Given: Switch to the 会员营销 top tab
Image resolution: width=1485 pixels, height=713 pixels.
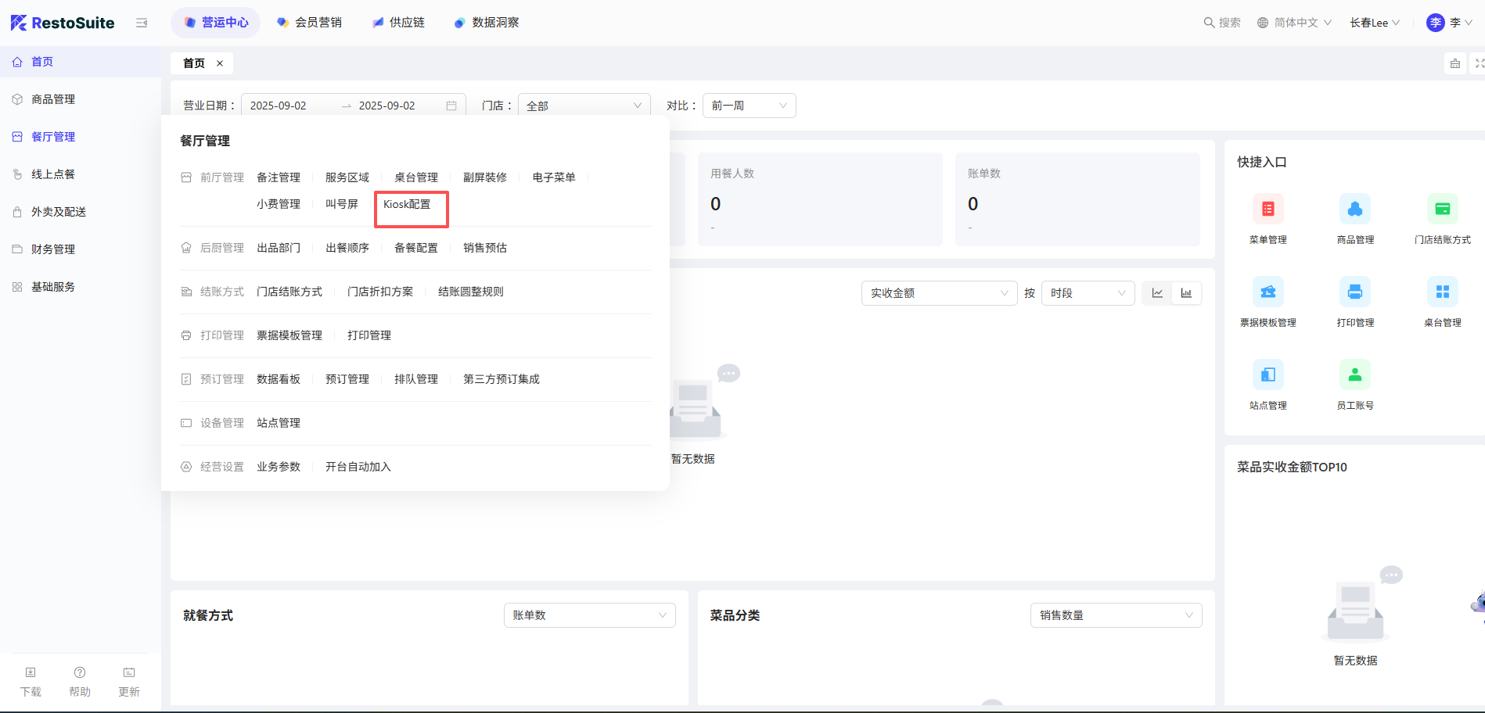Looking at the screenshot, I should [310, 23].
